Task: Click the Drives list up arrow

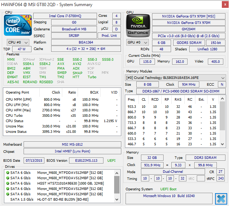Action: [117, 173]
